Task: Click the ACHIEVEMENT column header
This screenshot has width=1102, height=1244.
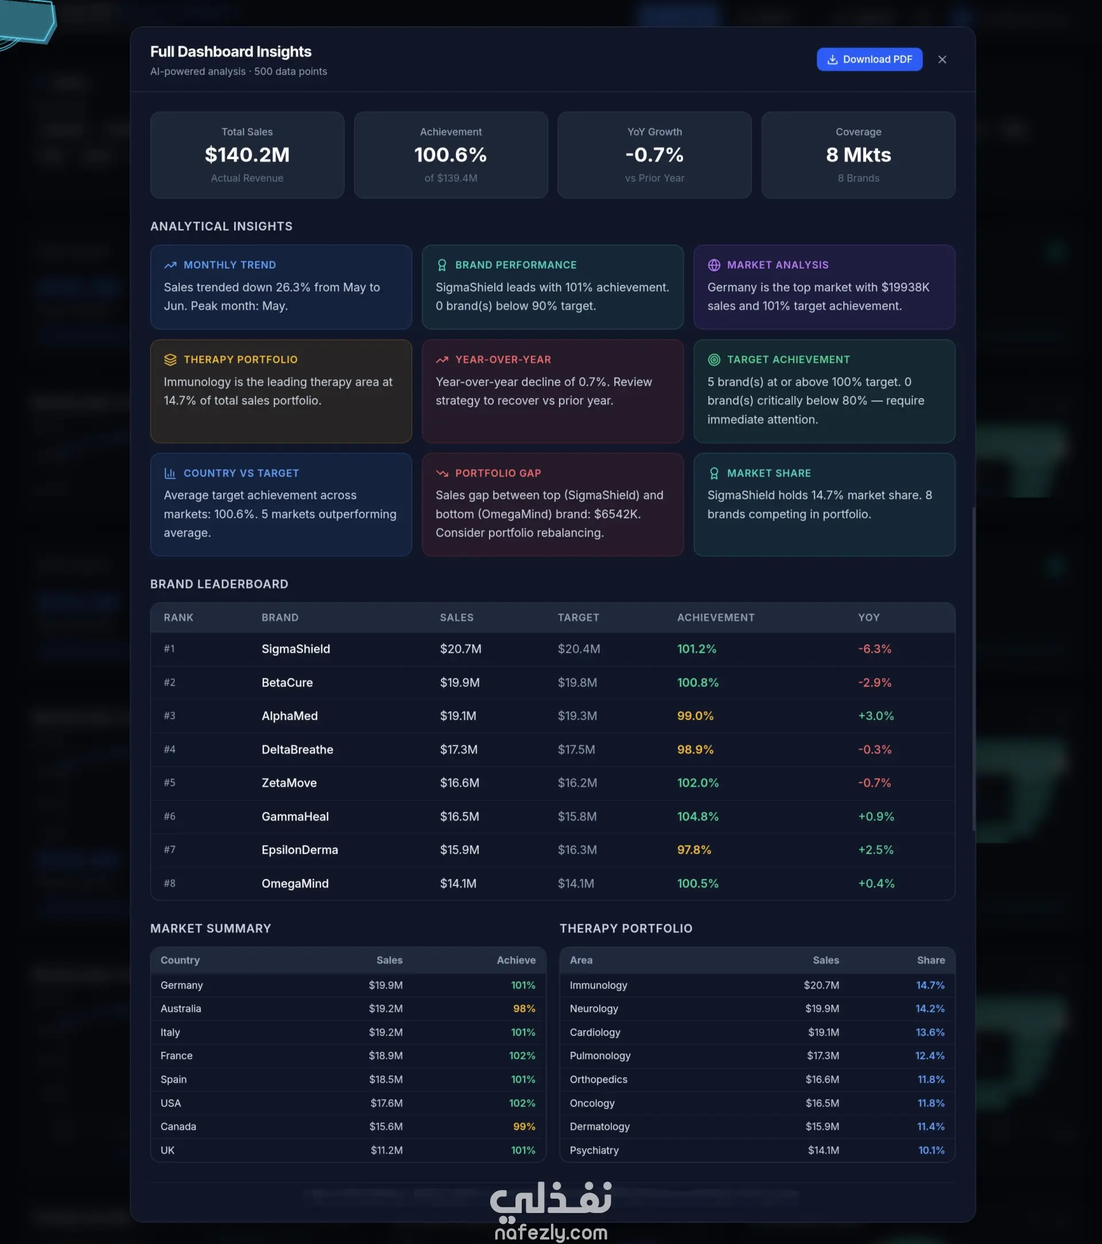Action: 716,617
